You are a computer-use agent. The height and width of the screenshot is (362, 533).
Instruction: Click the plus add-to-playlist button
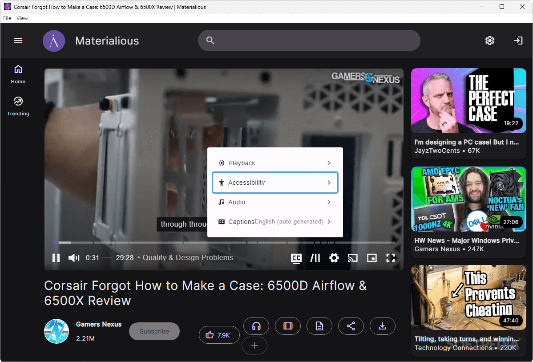click(254, 346)
